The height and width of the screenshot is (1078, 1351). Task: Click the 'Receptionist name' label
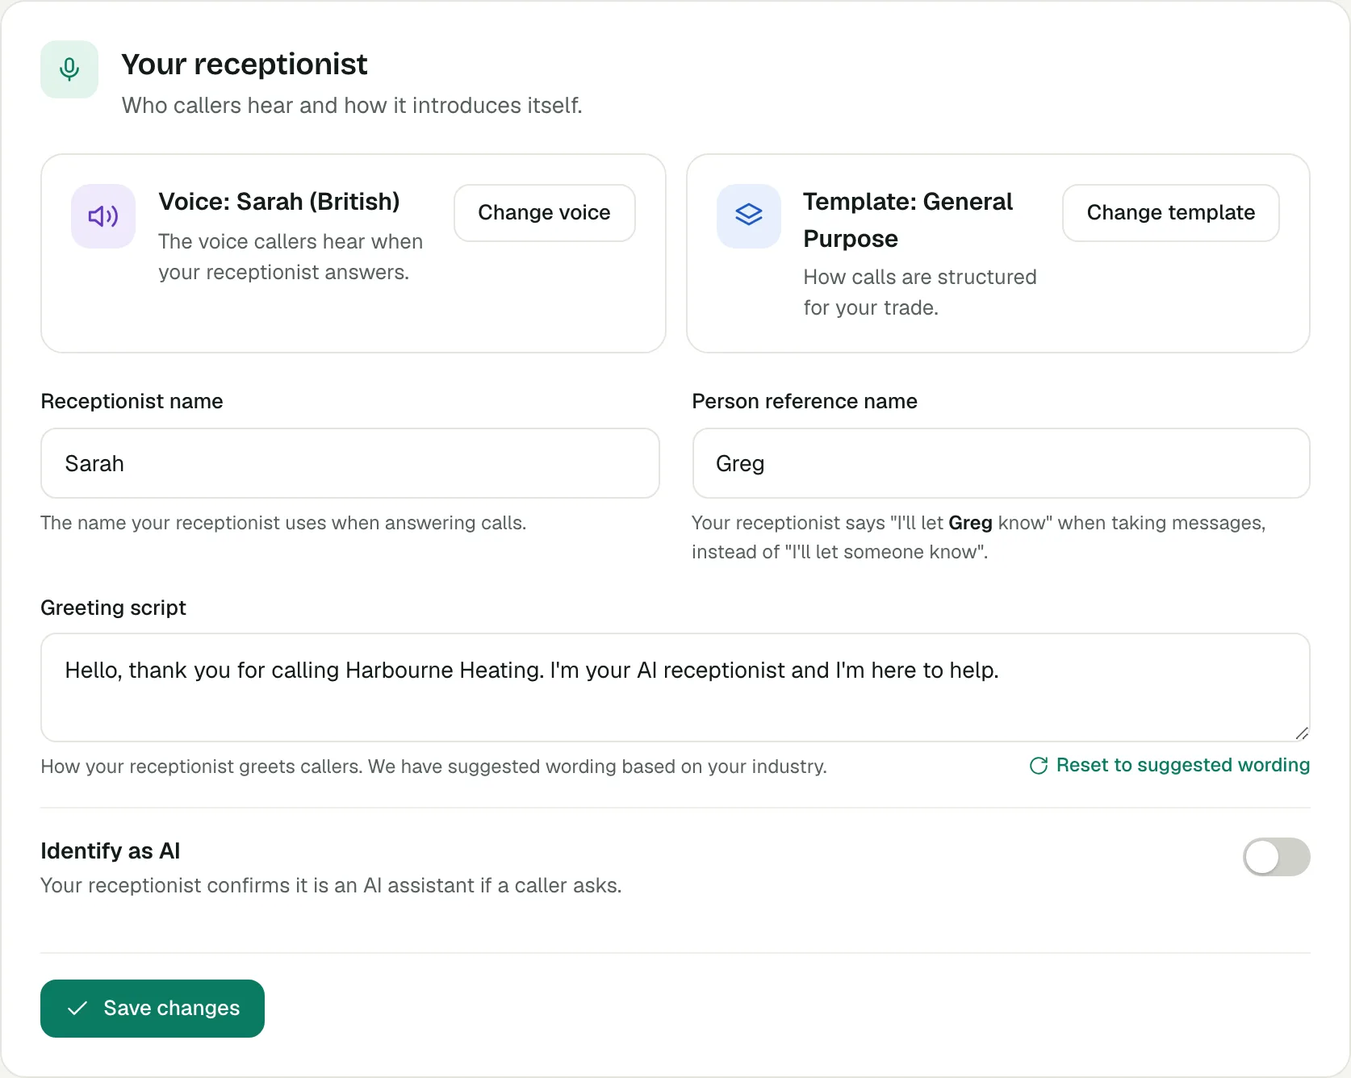[x=132, y=402]
